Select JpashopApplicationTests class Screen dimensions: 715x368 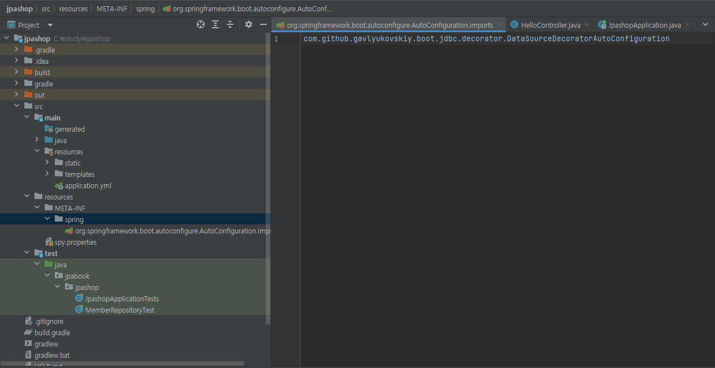(x=122, y=298)
